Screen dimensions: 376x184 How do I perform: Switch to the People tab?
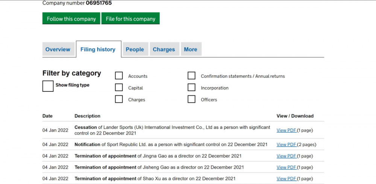click(135, 49)
